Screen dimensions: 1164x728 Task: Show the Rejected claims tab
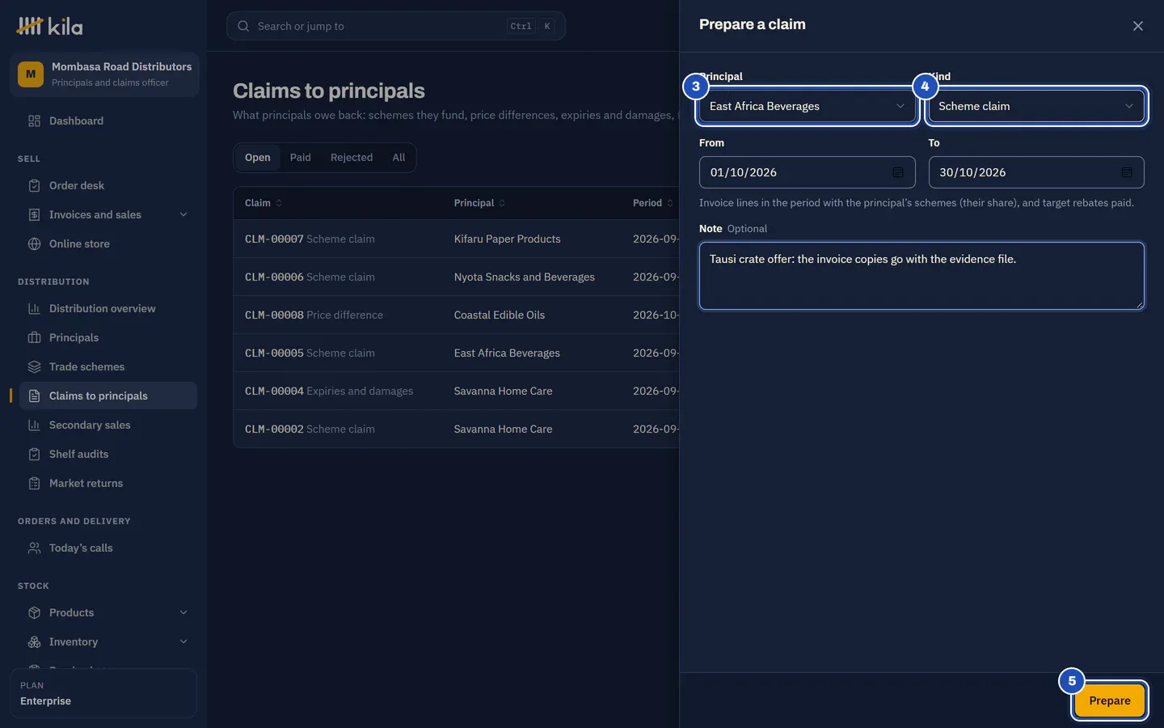pos(352,158)
